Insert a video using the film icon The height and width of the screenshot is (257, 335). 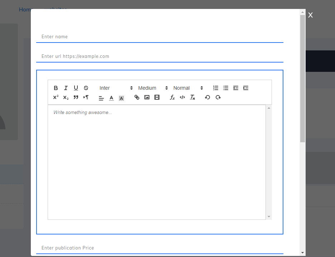pos(157,97)
